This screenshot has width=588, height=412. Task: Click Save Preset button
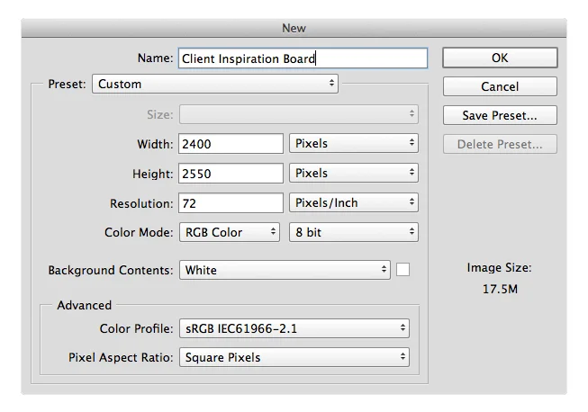pyautogui.click(x=500, y=115)
